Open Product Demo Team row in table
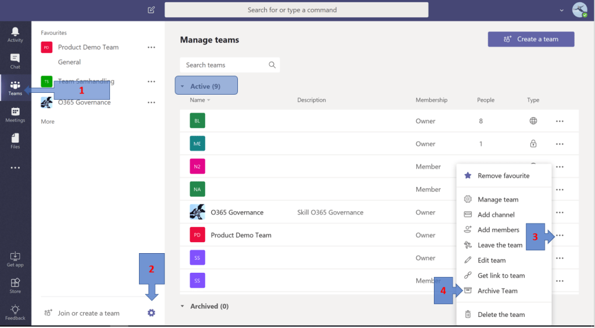 coord(379,235)
